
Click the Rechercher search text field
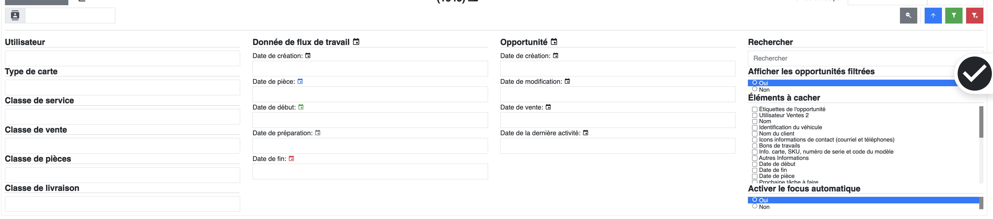pyautogui.click(x=852, y=58)
